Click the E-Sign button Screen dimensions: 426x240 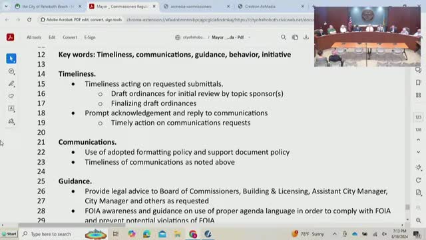[90, 37]
